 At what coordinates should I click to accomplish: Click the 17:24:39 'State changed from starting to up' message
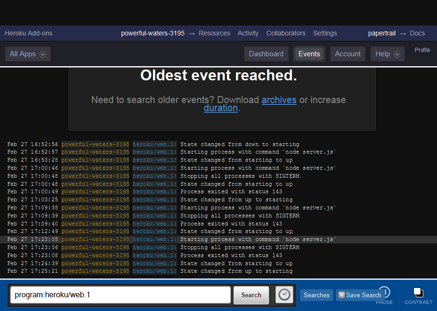coord(236,264)
